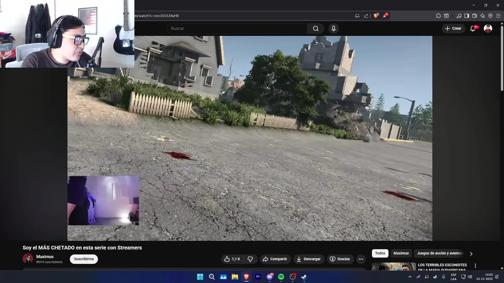Open Brave Leo AI sparkle icon
The width and height of the screenshot is (504, 283).
[482, 16]
